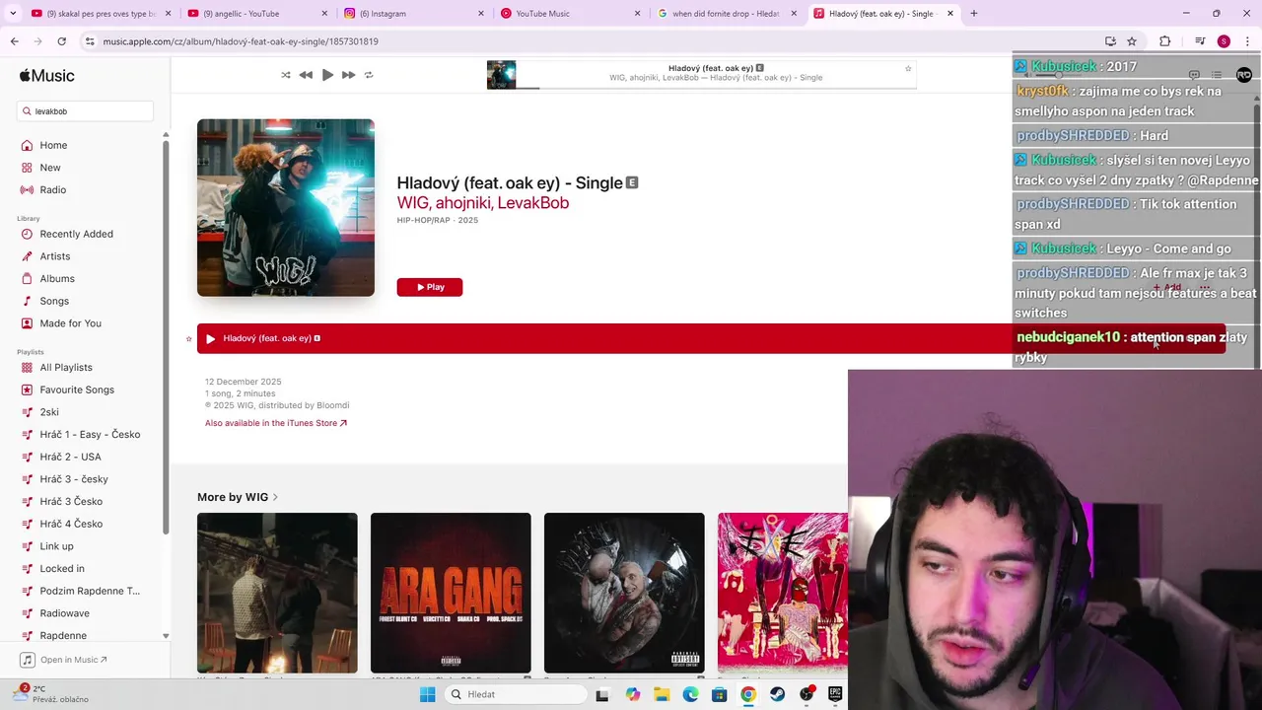
Task: Reload the Apple Music page
Action: coord(61,41)
